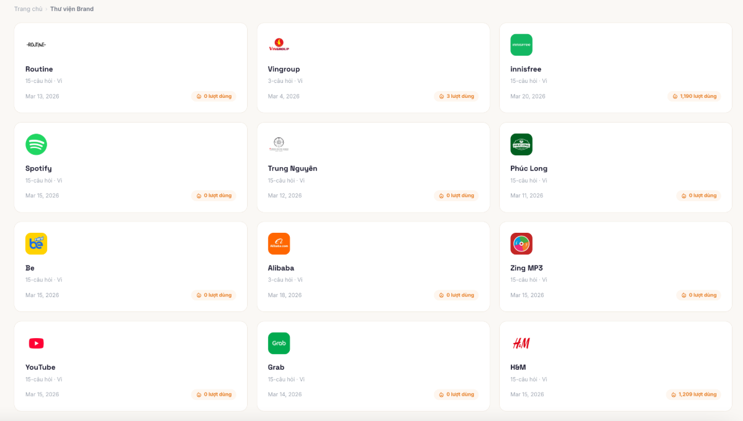Click the Mar 20, 2026 date on innisfree
Viewport: 743px width, 421px height.
(x=528, y=97)
